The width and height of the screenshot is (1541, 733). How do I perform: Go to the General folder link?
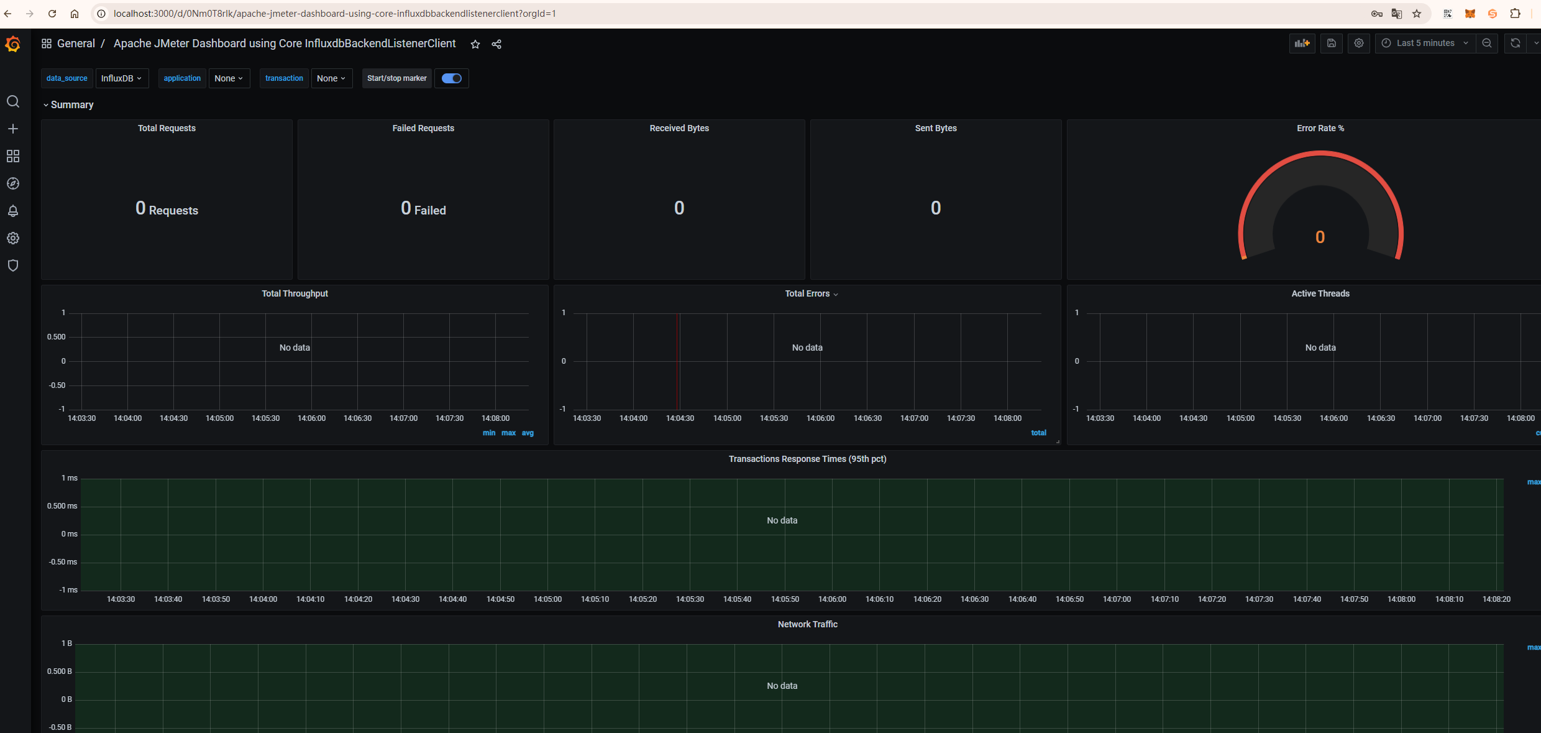(76, 44)
